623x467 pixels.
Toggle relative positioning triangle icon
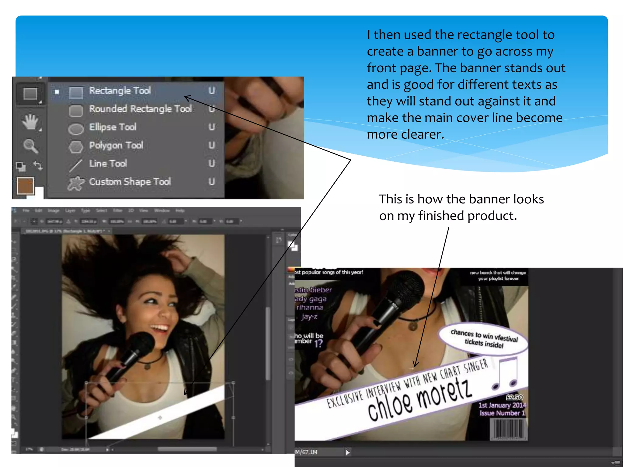pyautogui.click(x=69, y=221)
